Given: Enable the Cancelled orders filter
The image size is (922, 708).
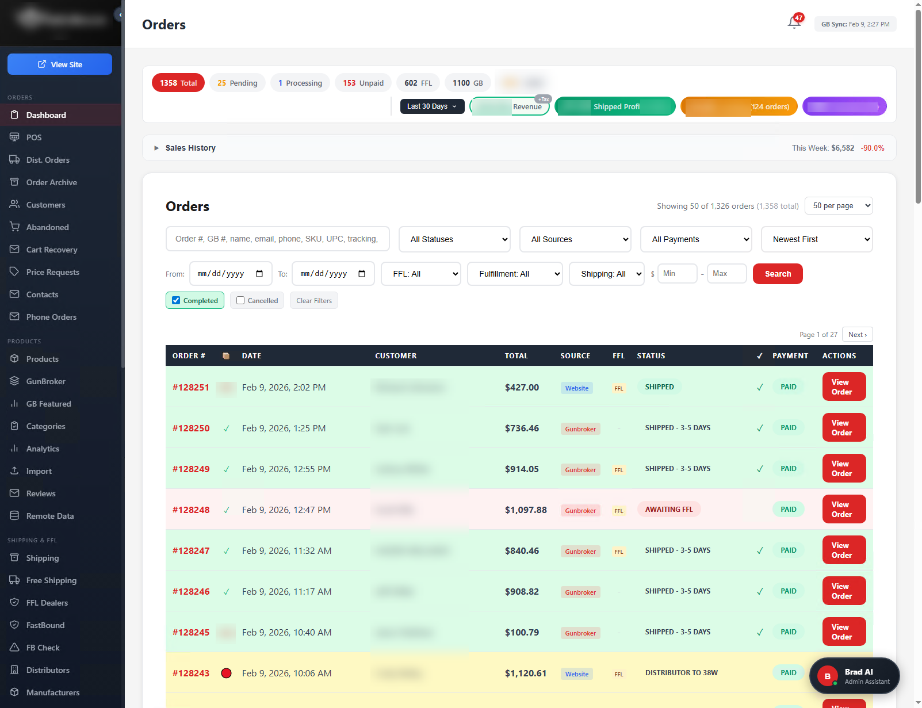Looking at the screenshot, I should pos(240,300).
